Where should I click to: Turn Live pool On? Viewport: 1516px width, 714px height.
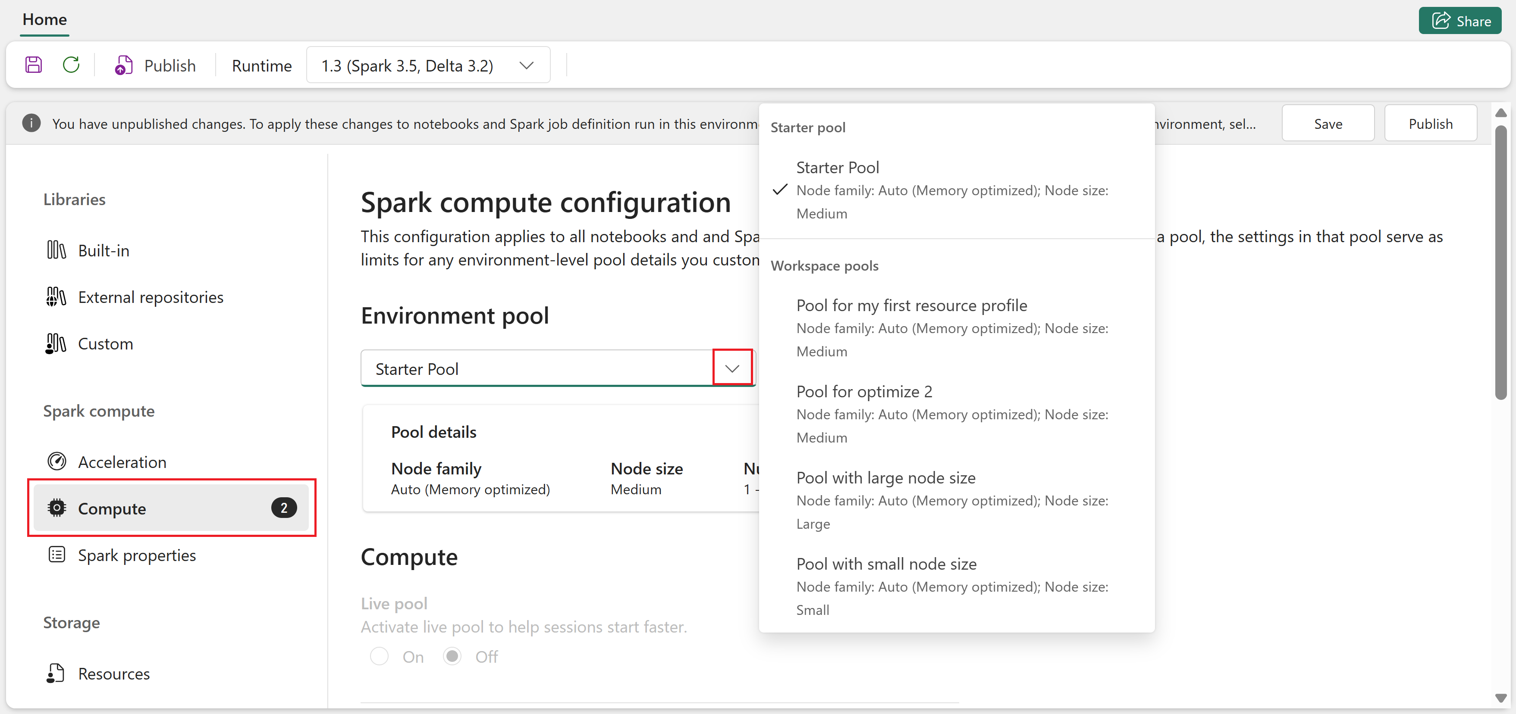[x=379, y=656]
